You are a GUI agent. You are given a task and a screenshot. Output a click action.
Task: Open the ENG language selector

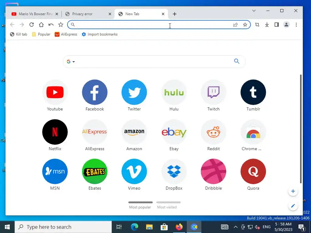(267, 227)
